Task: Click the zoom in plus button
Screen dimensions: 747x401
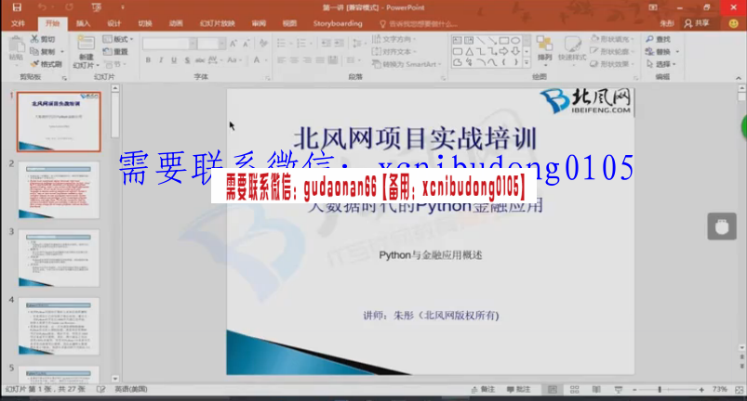Action: (701, 390)
